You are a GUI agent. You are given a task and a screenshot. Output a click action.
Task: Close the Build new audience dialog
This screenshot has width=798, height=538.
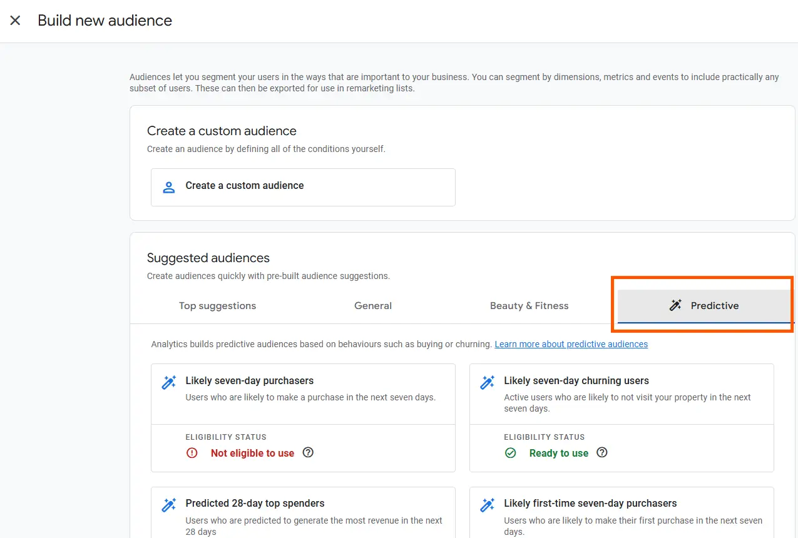pos(15,21)
